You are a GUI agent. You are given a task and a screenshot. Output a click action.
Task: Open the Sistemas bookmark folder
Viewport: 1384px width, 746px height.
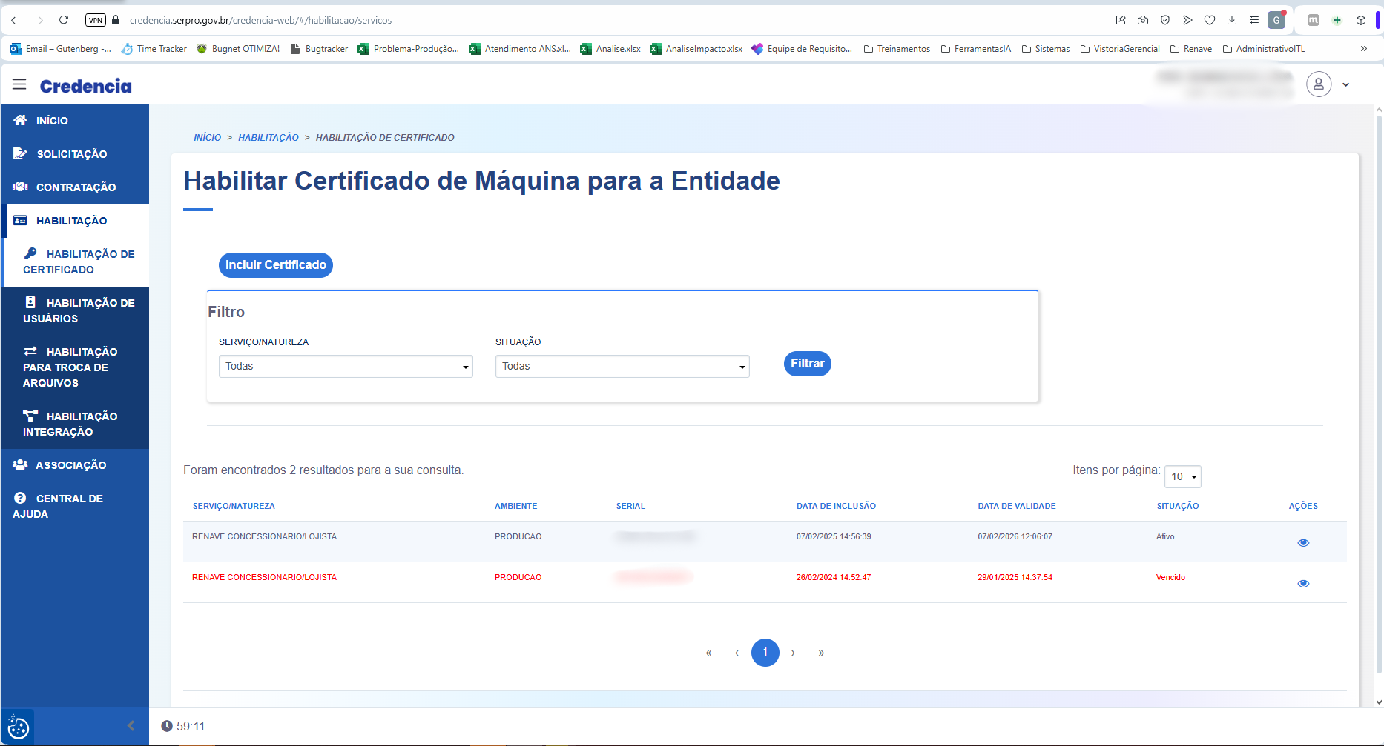coord(1046,49)
